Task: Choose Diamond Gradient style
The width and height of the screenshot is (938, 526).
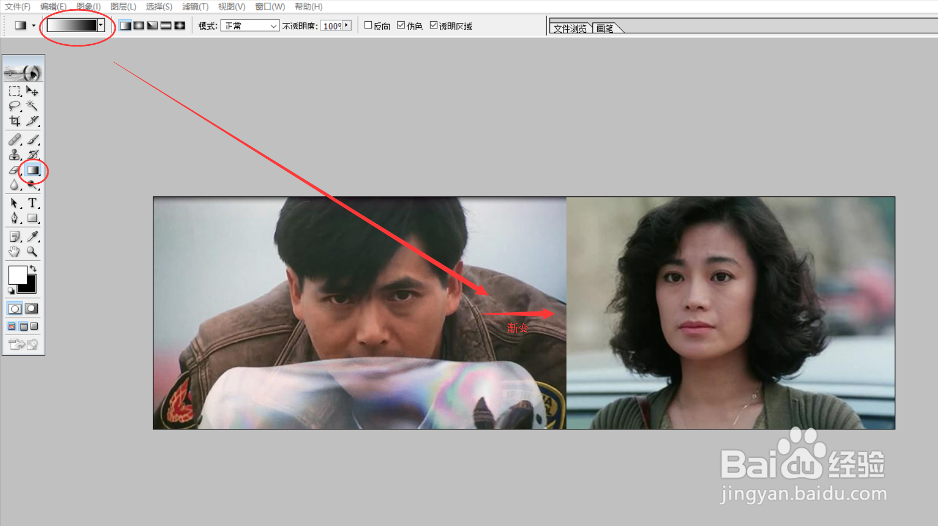Action: coord(180,26)
